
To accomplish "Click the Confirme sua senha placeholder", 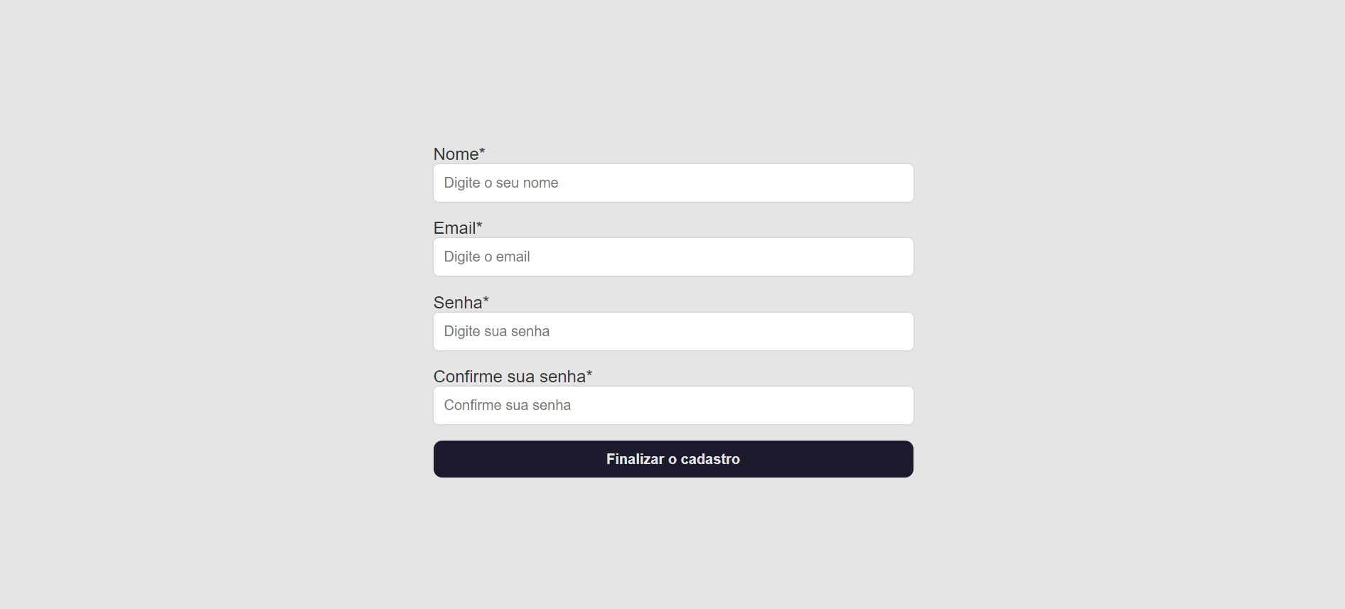I will pos(507,405).
